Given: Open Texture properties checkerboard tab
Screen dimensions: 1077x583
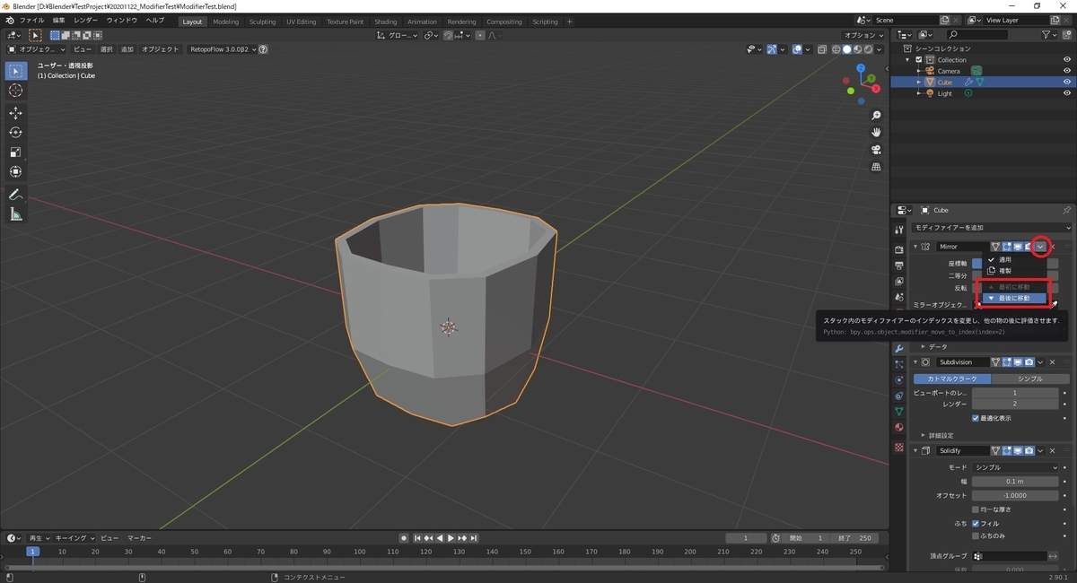Looking at the screenshot, I should click(x=899, y=447).
